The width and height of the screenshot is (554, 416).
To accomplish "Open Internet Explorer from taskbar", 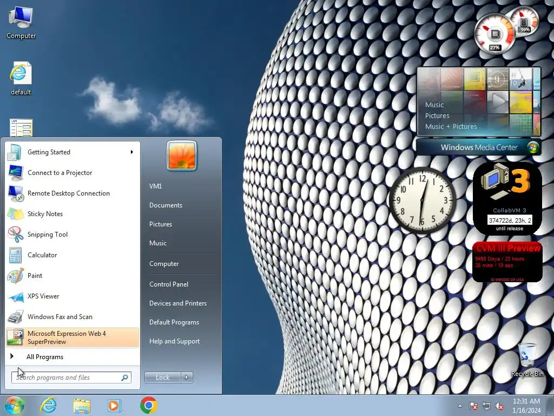I will pos(48,405).
